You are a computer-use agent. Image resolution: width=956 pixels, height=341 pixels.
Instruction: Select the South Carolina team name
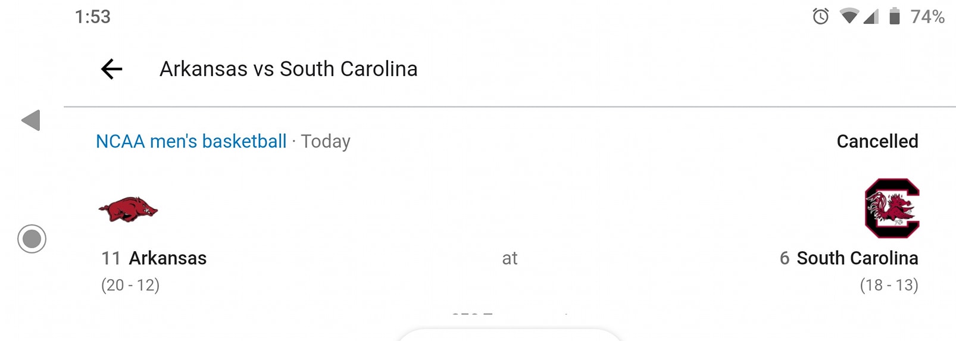click(857, 258)
